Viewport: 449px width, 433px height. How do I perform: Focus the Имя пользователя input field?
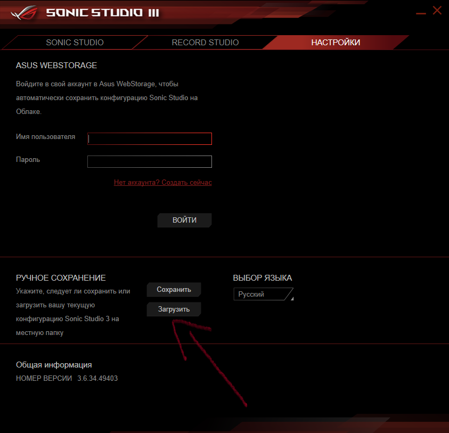(x=150, y=138)
